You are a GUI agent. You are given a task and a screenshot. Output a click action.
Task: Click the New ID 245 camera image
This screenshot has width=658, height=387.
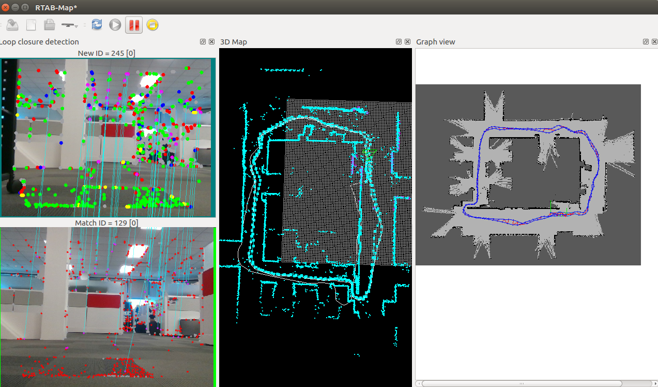click(x=107, y=137)
